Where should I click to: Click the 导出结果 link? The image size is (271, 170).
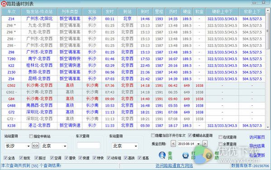pos(257,146)
